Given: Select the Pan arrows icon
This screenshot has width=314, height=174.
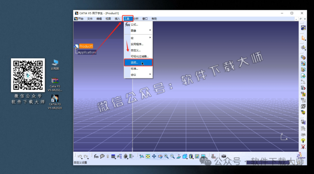Looking at the screenshot, I should 154,156.
